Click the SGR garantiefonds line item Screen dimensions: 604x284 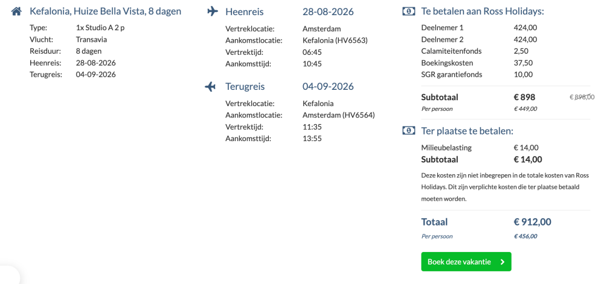coord(477,75)
